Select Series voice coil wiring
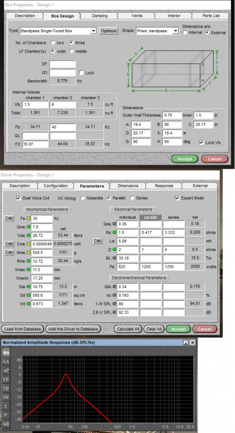The height and width of the screenshot is (433, 235). pos(132,198)
